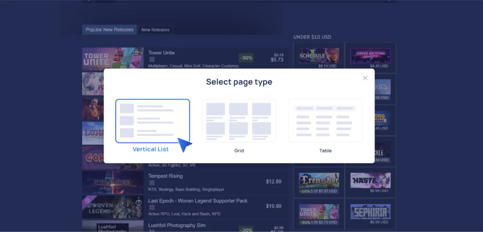Screen dimensions: 483x232
Task: Open the Tower Unite list thumbnail
Action: click(x=113, y=59)
